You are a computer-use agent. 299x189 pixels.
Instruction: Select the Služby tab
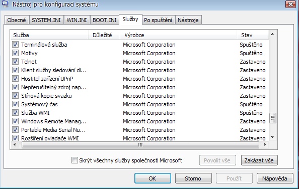point(130,19)
